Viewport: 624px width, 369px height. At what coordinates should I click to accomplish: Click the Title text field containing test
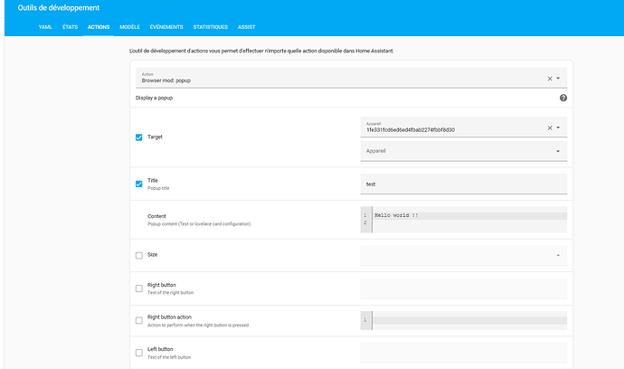[463, 184]
